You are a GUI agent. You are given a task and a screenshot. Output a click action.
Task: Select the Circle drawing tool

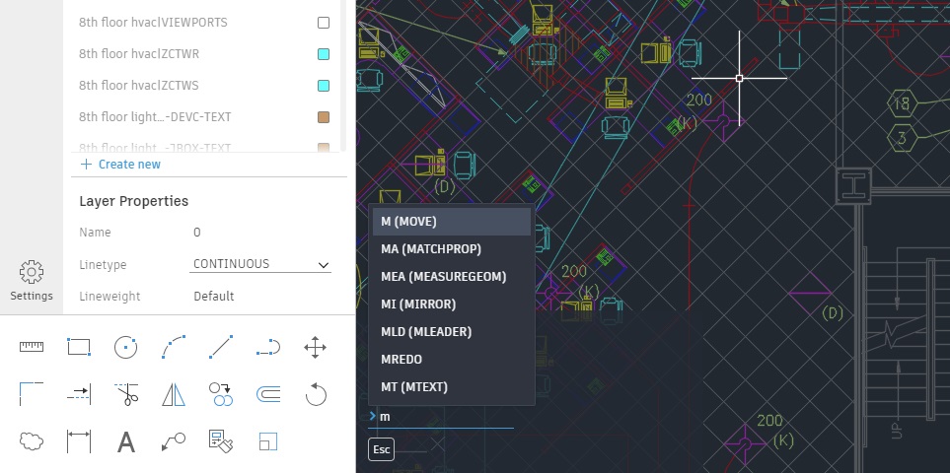(x=126, y=347)
